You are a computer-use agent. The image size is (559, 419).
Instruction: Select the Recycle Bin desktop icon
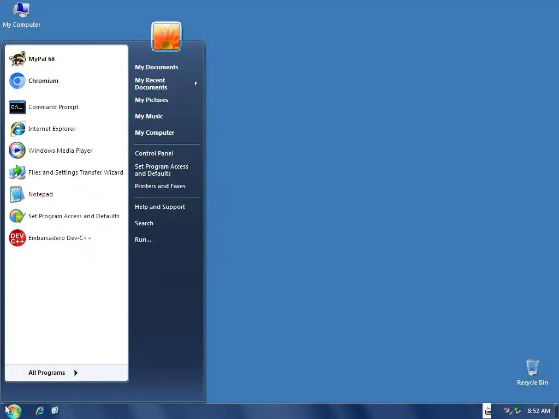(532, 373)
